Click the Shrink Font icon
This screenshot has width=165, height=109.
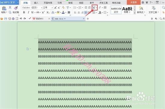click(x=59, y=8)
